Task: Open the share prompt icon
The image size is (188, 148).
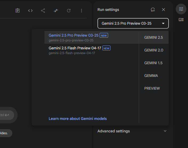Action: pos(43,11)
